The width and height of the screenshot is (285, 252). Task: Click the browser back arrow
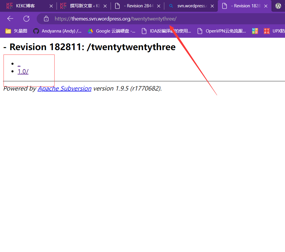click(x=10, y=19)
